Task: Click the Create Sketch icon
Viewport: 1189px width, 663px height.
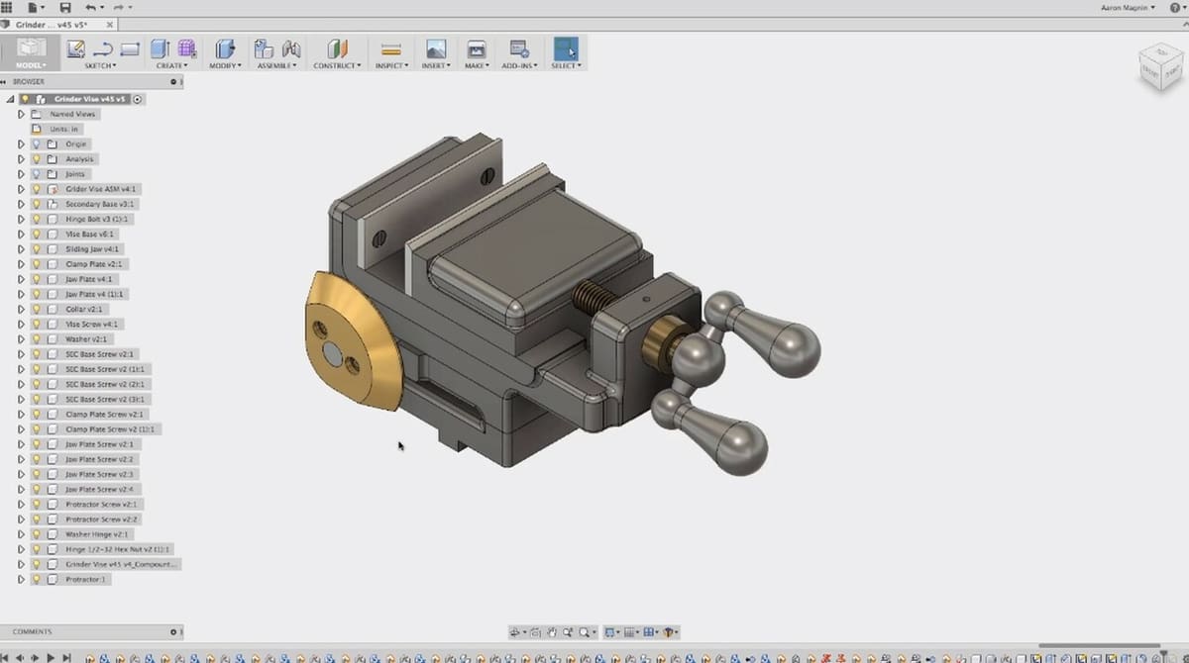Action: [x=75, y=48]
